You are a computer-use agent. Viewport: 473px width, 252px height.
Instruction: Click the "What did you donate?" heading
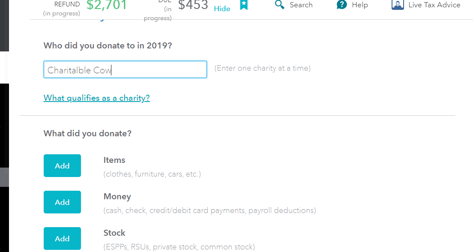(x=87, y=134)
